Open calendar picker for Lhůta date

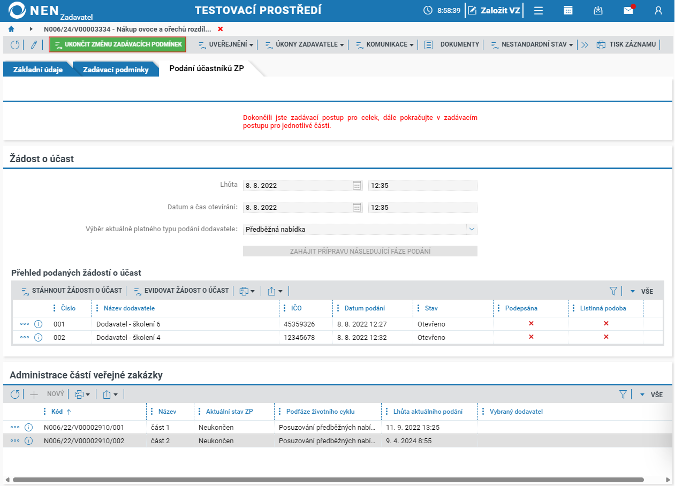coord(357,185)
